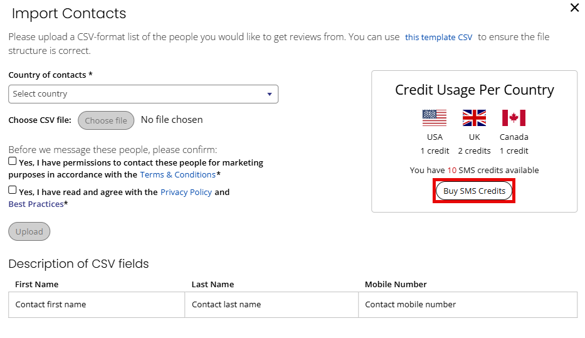Tick the Privacy Policy agreement checkbox
The width and height of the screenshot is (585, 338).
(13, 190)
